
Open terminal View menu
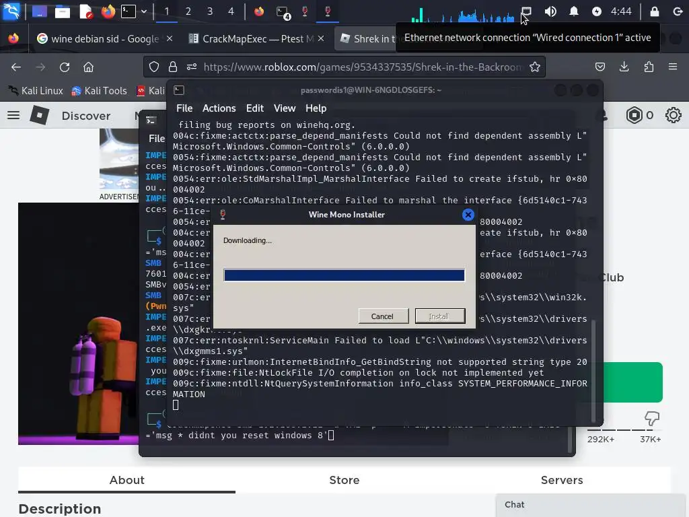[x=285, y=108]
